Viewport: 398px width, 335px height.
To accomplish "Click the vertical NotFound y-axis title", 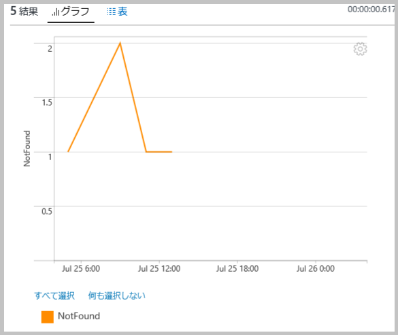I will pyautogui.click(x=27, y=148).
